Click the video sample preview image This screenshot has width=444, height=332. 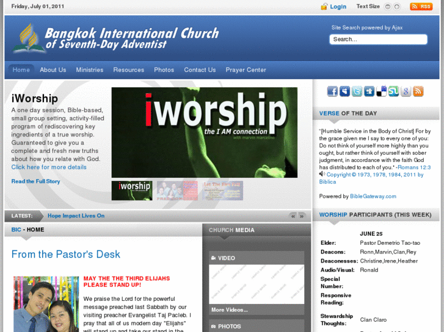257,284
